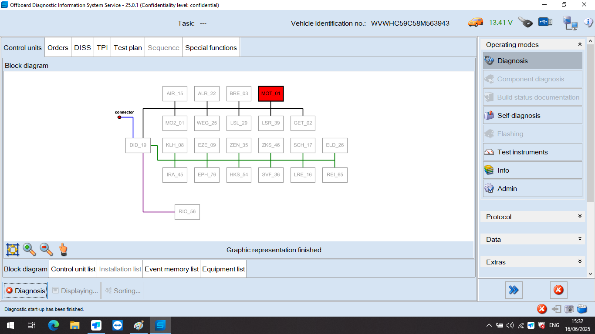Click the Diagnosis button in the lower bar
This screenshot has width=595, height=334.
click(x=25, y=290)
